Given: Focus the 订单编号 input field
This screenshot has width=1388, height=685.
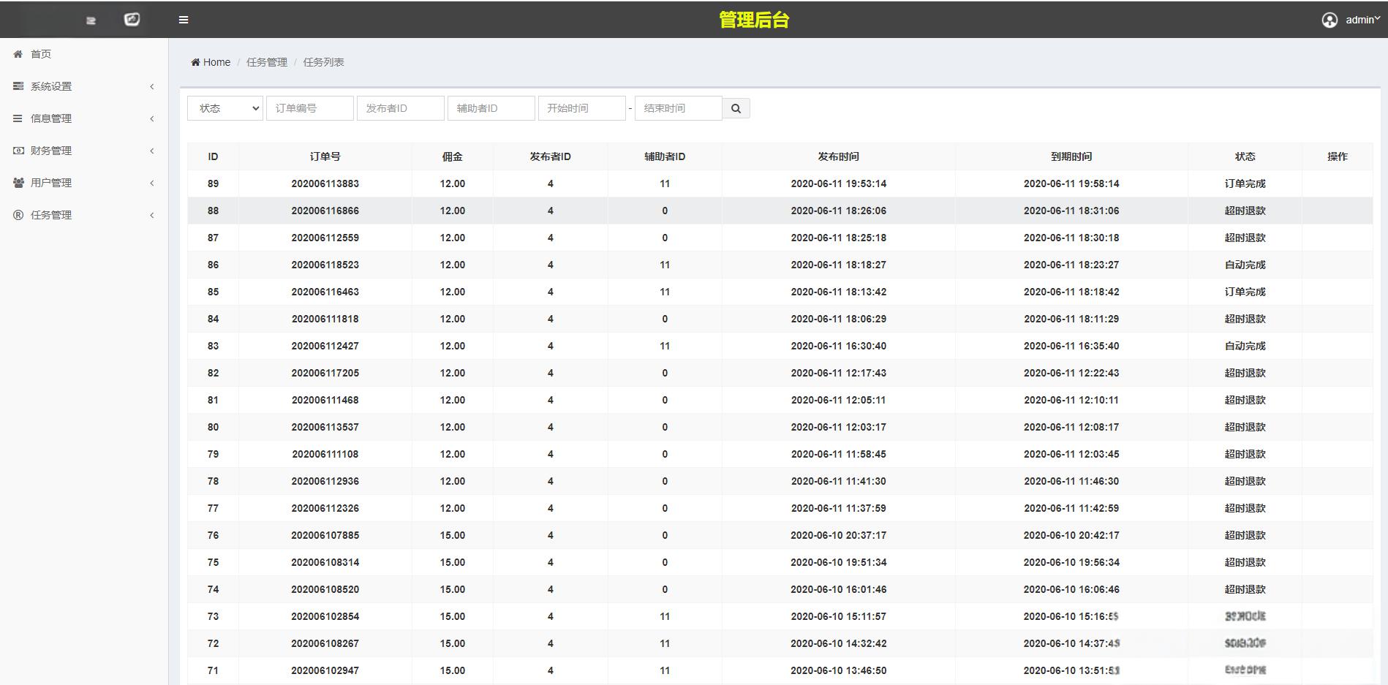Looking at the screenshot, I should (x=310, y=108).
